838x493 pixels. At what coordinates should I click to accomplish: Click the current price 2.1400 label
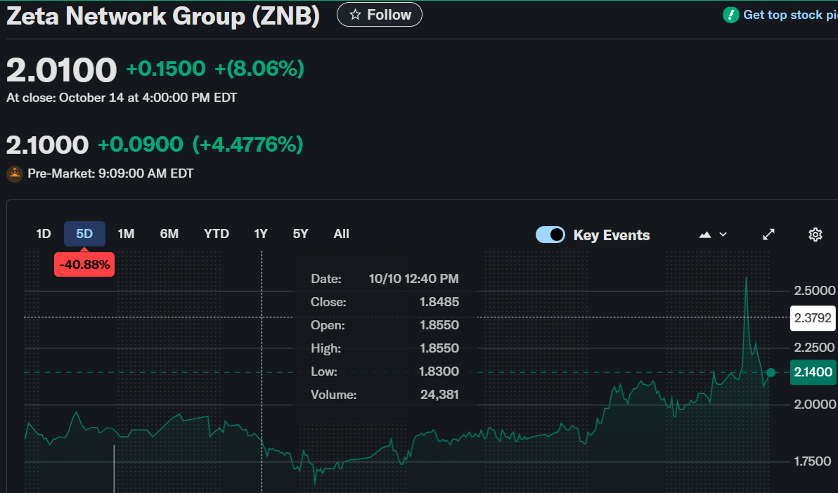(x=813, y=372)
